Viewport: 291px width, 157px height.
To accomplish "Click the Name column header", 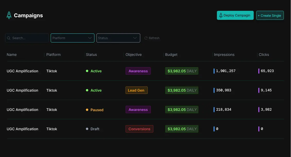I will pyautogui.click(x=12, y=55).
